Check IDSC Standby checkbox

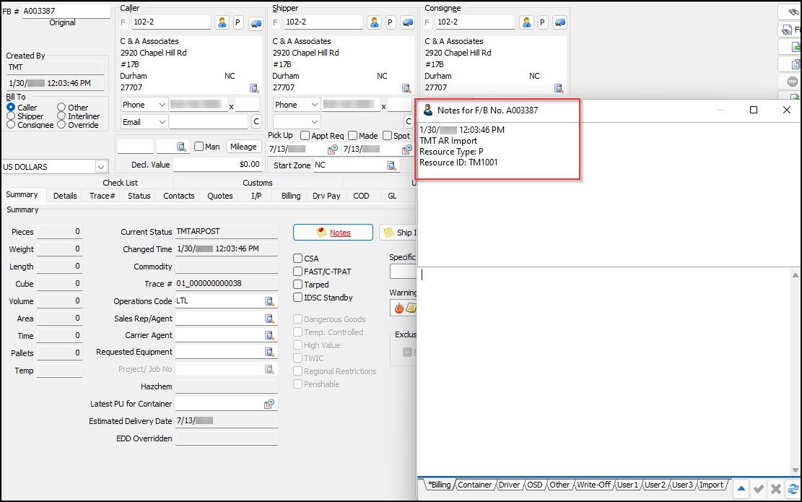(x=297, y=298)
